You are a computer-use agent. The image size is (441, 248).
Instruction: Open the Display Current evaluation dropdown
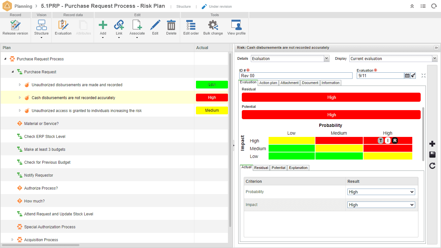coord(393,58)
